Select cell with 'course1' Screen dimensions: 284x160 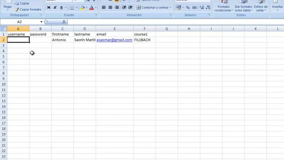pyautogui.click(x=145, y=34)
